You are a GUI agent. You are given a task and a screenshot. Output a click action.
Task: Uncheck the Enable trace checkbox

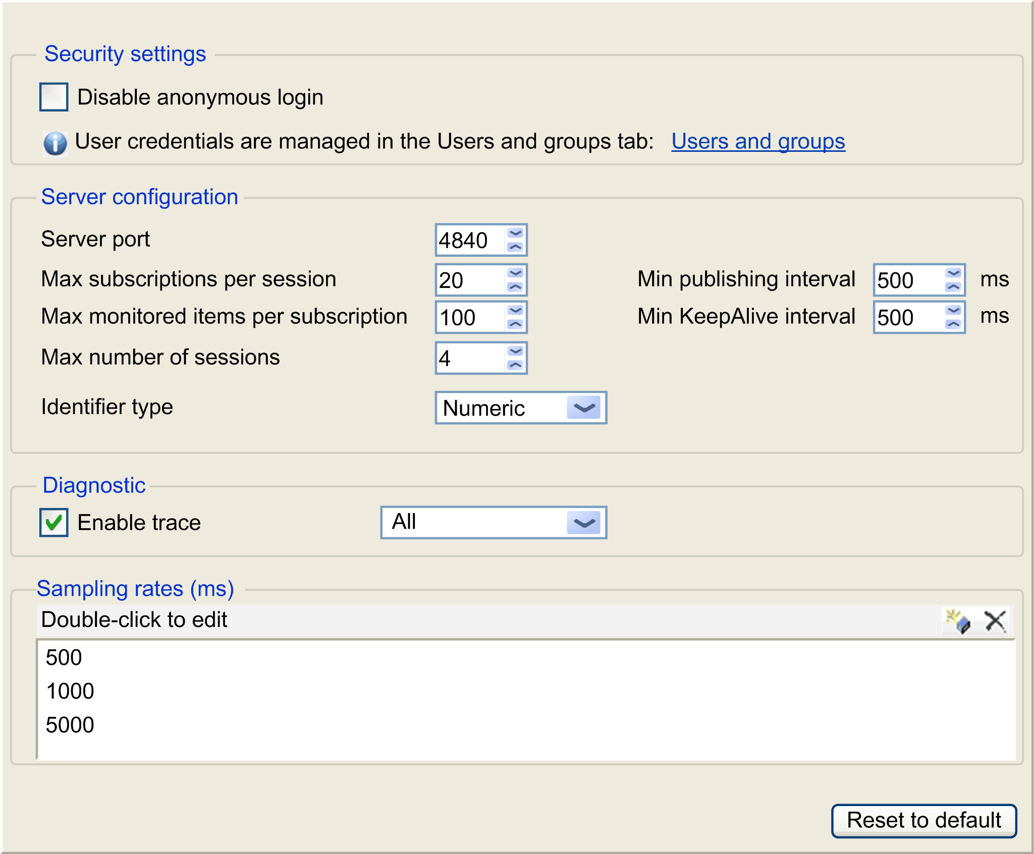coord(54,522)
